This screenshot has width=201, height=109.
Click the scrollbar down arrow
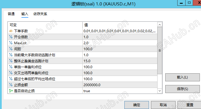pos(160,91)
